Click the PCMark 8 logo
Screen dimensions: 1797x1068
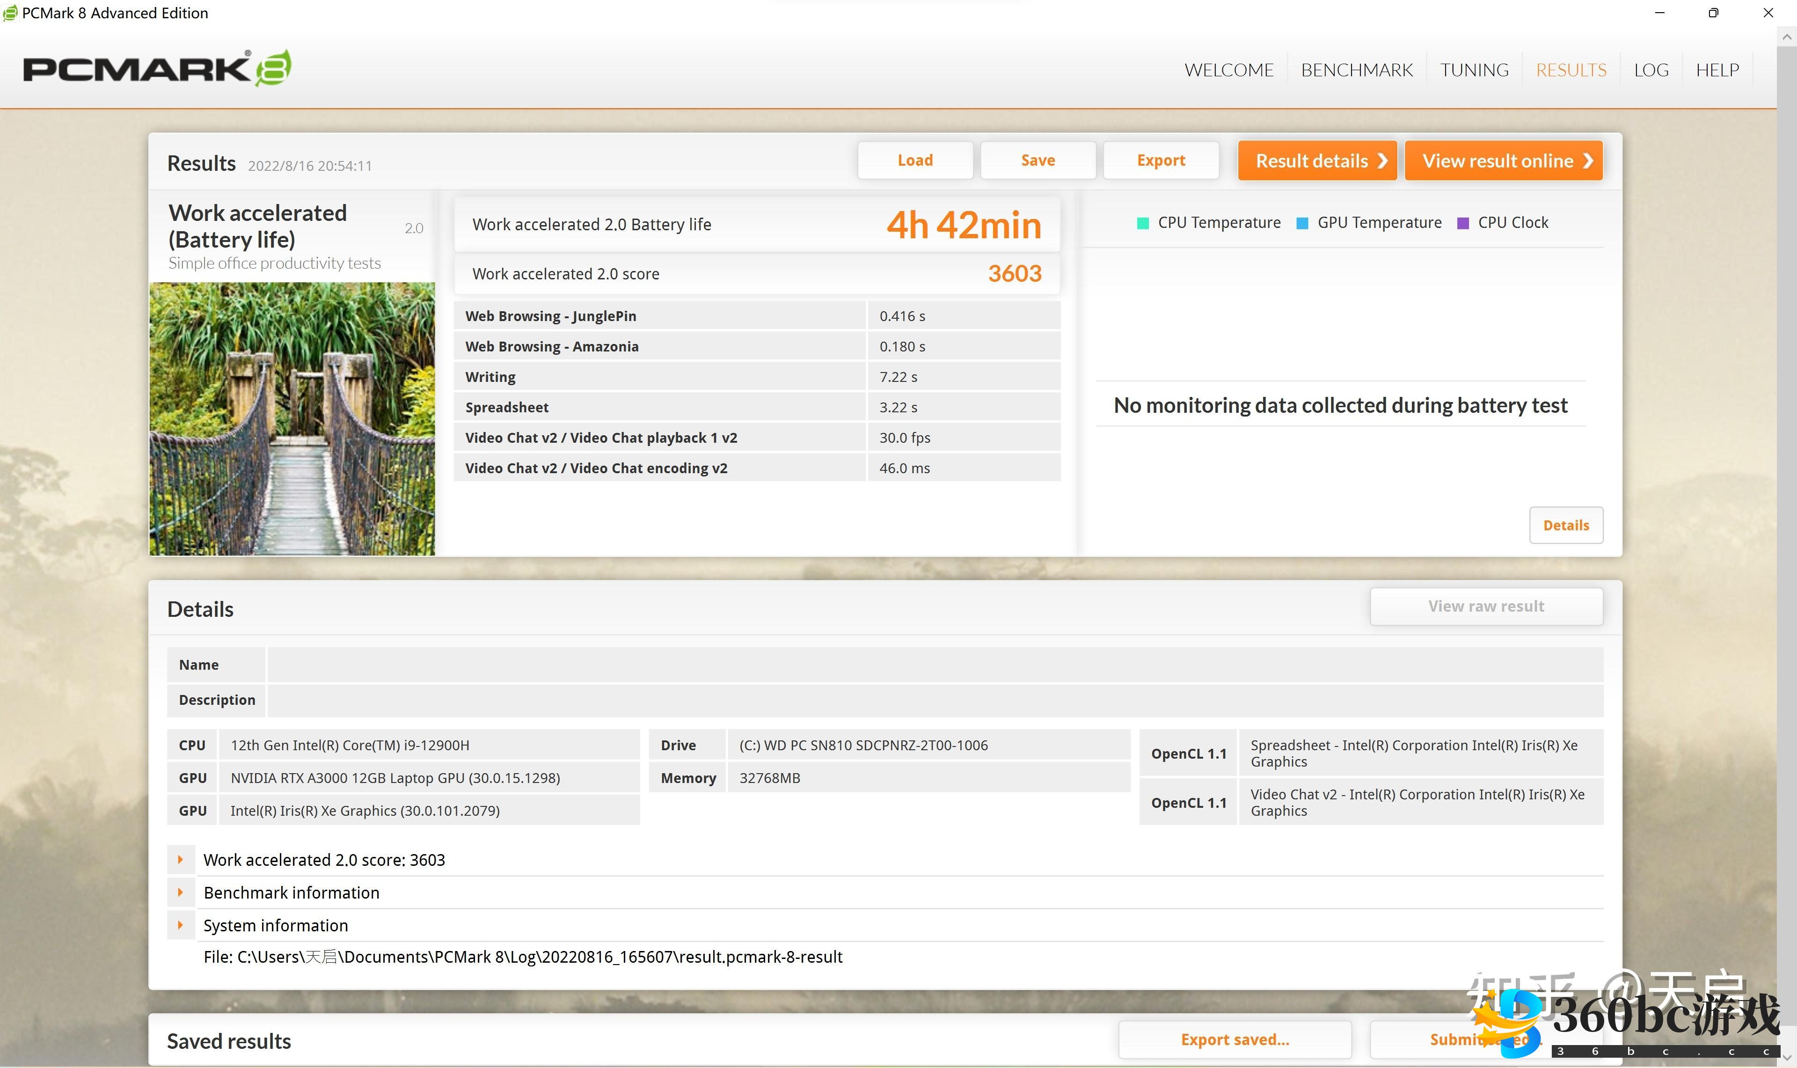(x=157, y=69)
